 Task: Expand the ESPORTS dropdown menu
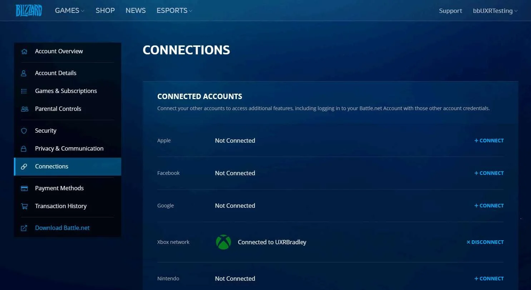pos(174,11)
